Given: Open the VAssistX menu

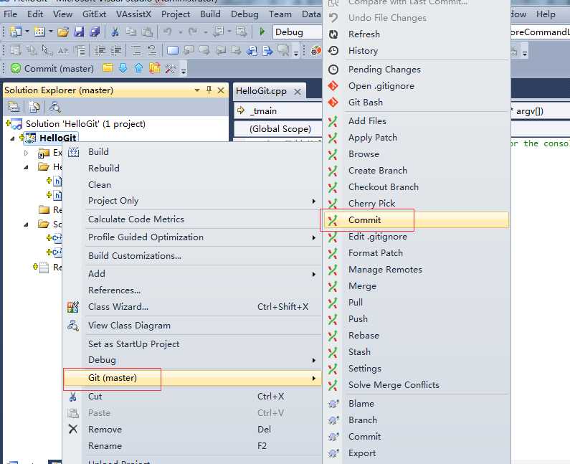Looking at the screenshot, I should coord(133,14).
